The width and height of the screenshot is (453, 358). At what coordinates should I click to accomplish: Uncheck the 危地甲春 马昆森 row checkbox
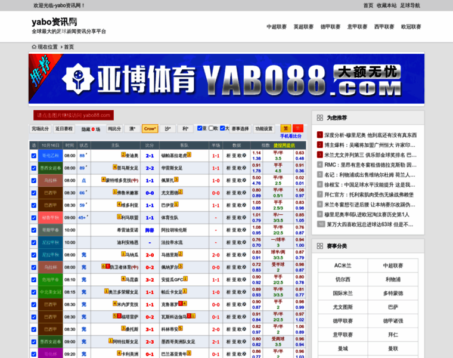coord(34,280)
